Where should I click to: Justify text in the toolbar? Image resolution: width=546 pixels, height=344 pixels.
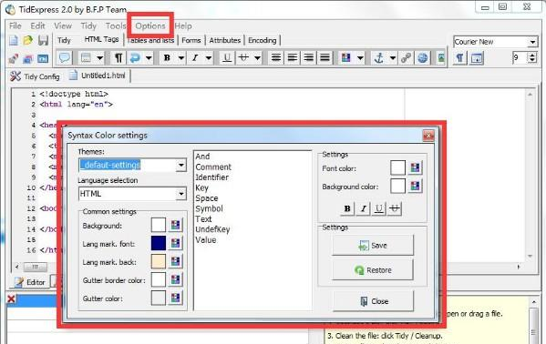coord(325,57)
